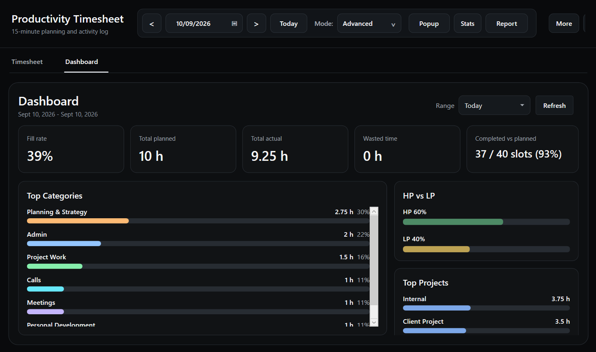Click the Wasted time 0 h value
The height and width of the screenshot is (352, 596).
(373, 156)
